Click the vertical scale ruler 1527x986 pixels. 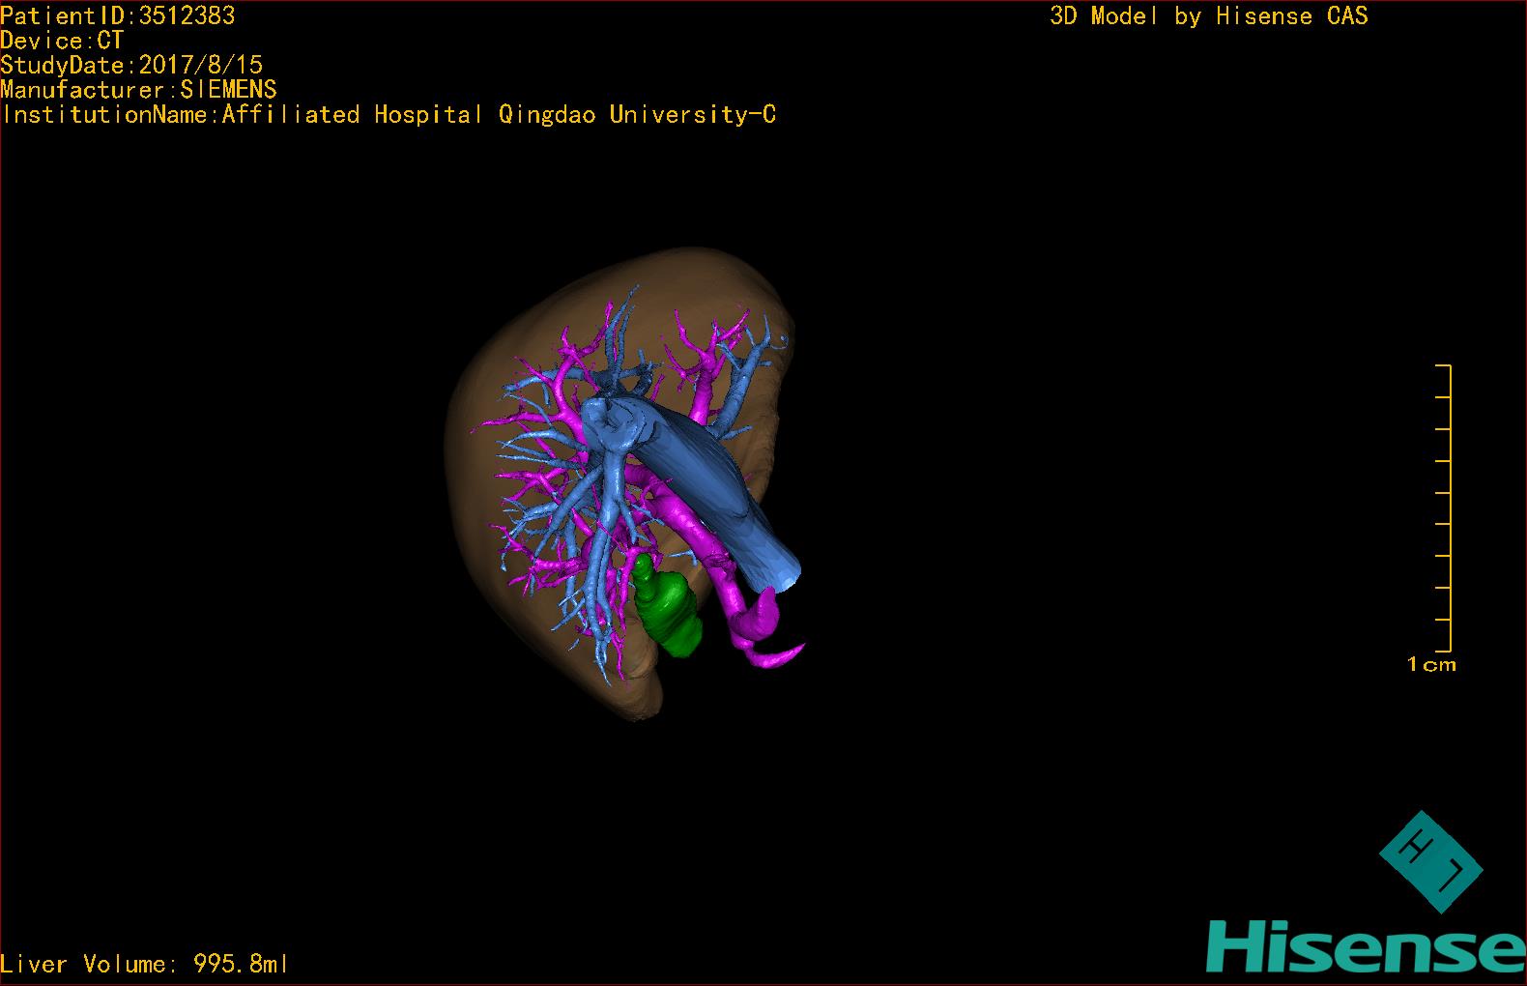[1444, 508]
